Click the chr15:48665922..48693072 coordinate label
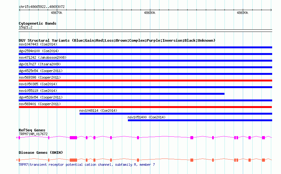281x174 pixels. 42,7
